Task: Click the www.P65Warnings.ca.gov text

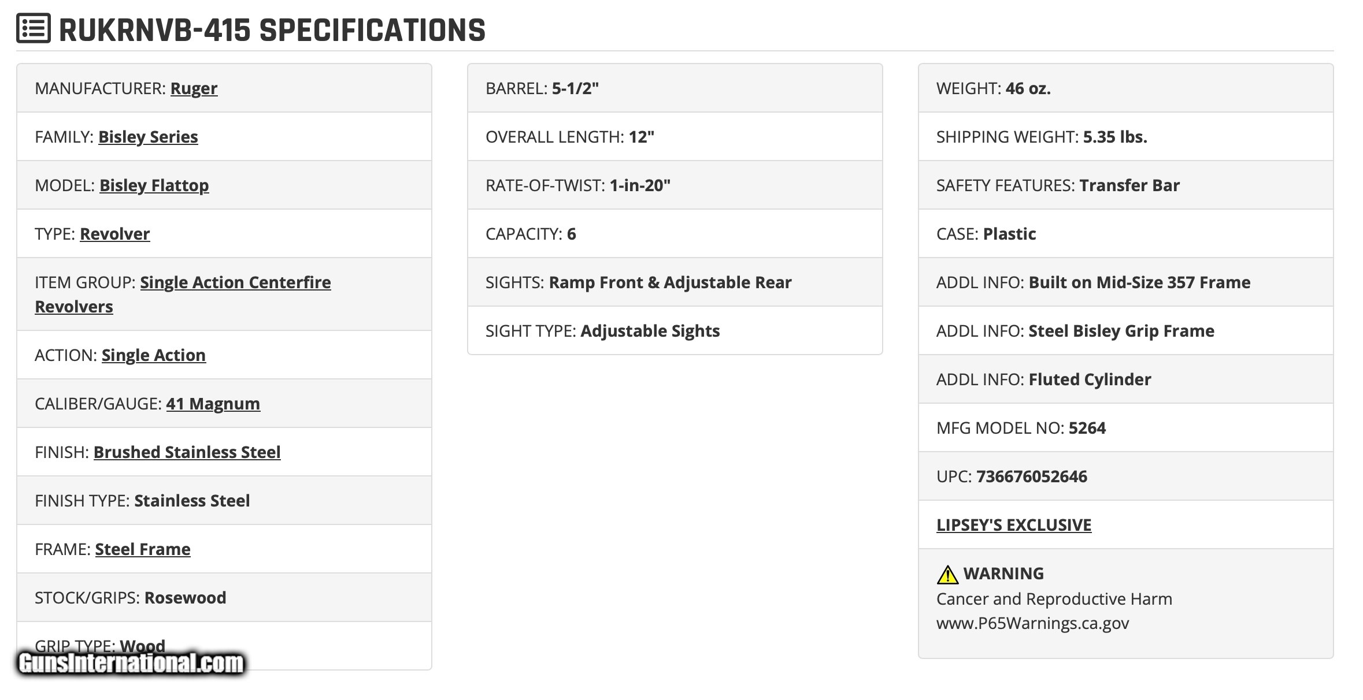Action: [x=1032, y=623]
